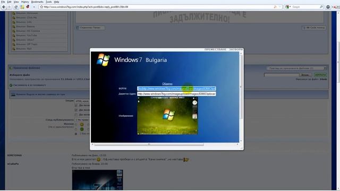Click the smiley emoticon in the first post

[x=98, y=159]
